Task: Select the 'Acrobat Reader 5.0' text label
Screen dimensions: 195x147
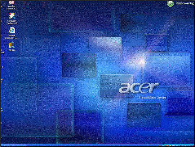Action: [x=12, y=7]
